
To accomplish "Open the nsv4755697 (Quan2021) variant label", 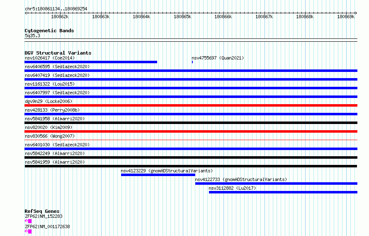I will click(x=218, y=58).
